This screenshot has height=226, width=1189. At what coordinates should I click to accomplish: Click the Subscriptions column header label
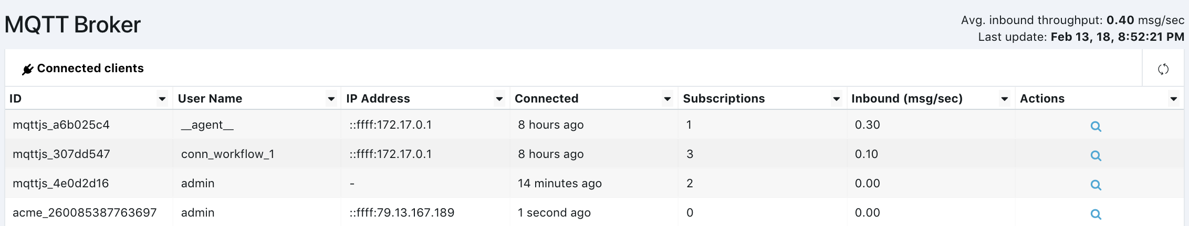(724, 98)
